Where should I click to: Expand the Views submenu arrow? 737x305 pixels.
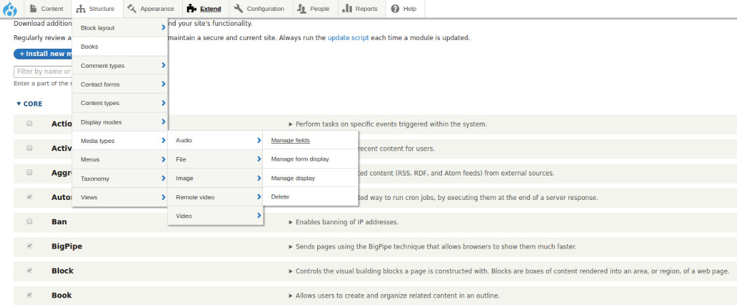point(163,197)
